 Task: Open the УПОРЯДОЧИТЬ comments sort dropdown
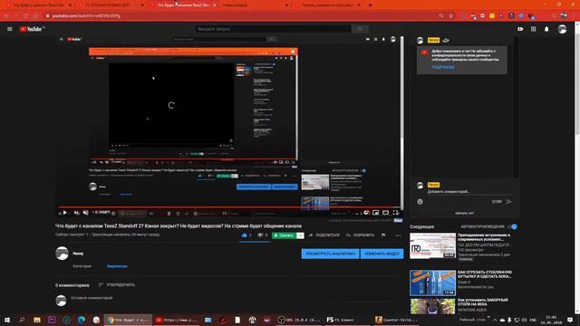click(x=117, y=285)
